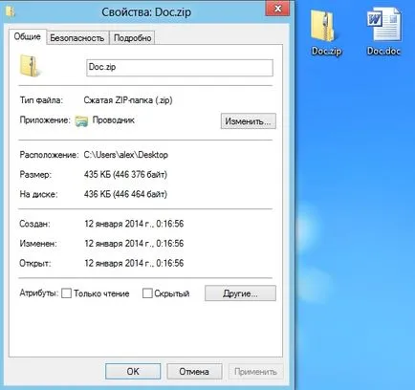This screenshot has height=390, width=415.
Task: Confirm with the OK button
Action: click(133, 372)
